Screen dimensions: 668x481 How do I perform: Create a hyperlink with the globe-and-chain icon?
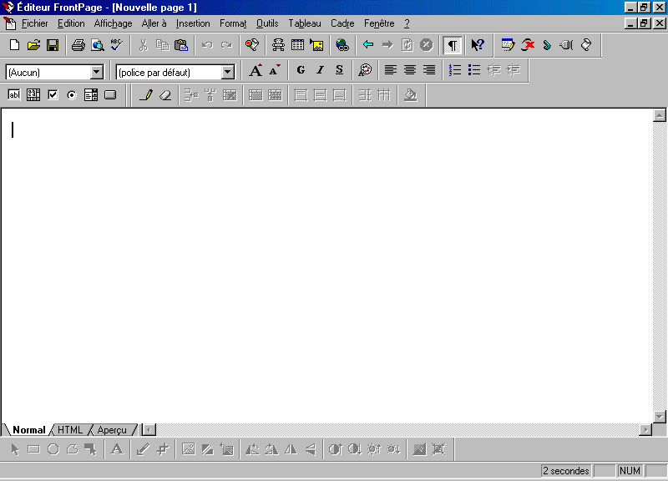pyautogui.click(x=342, y=45)
